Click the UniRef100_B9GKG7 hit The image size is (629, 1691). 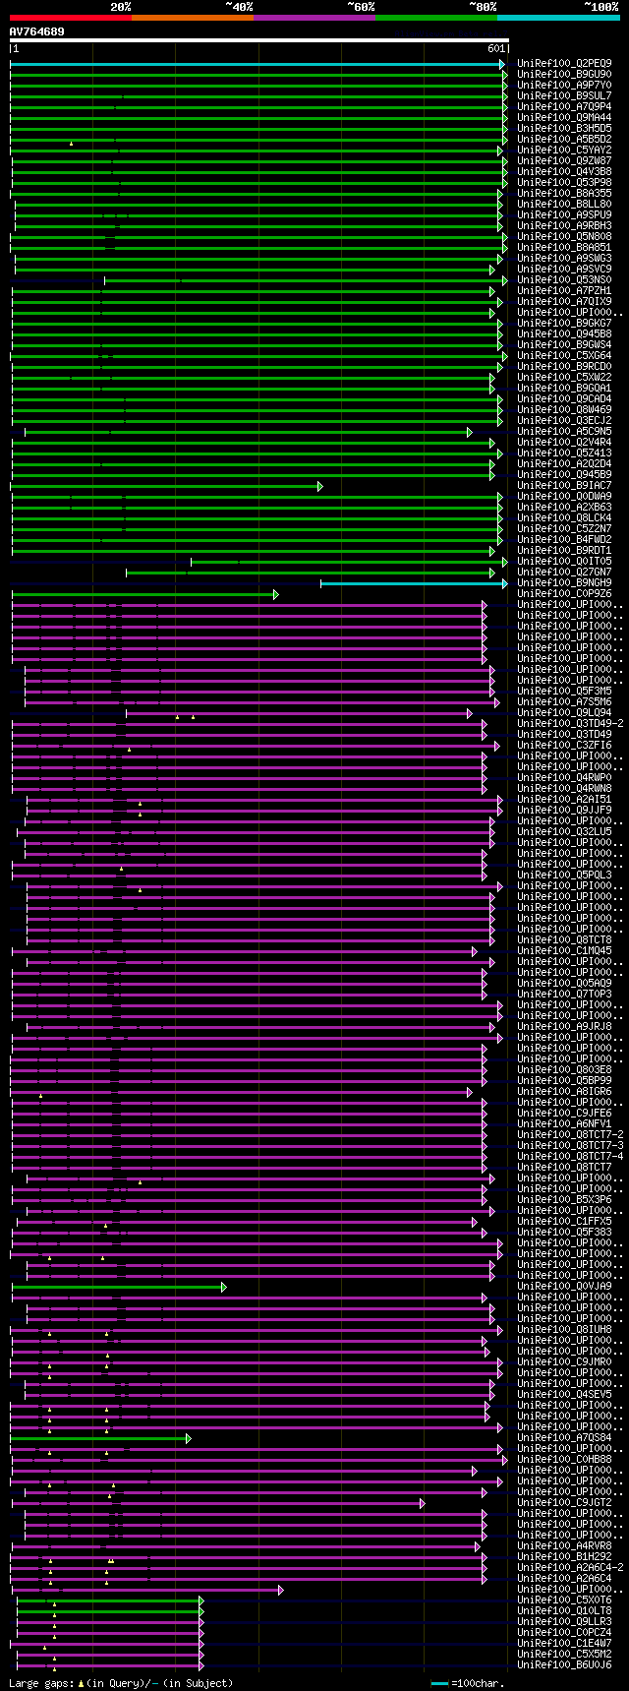pyautogui.click(x=564, y=323)
